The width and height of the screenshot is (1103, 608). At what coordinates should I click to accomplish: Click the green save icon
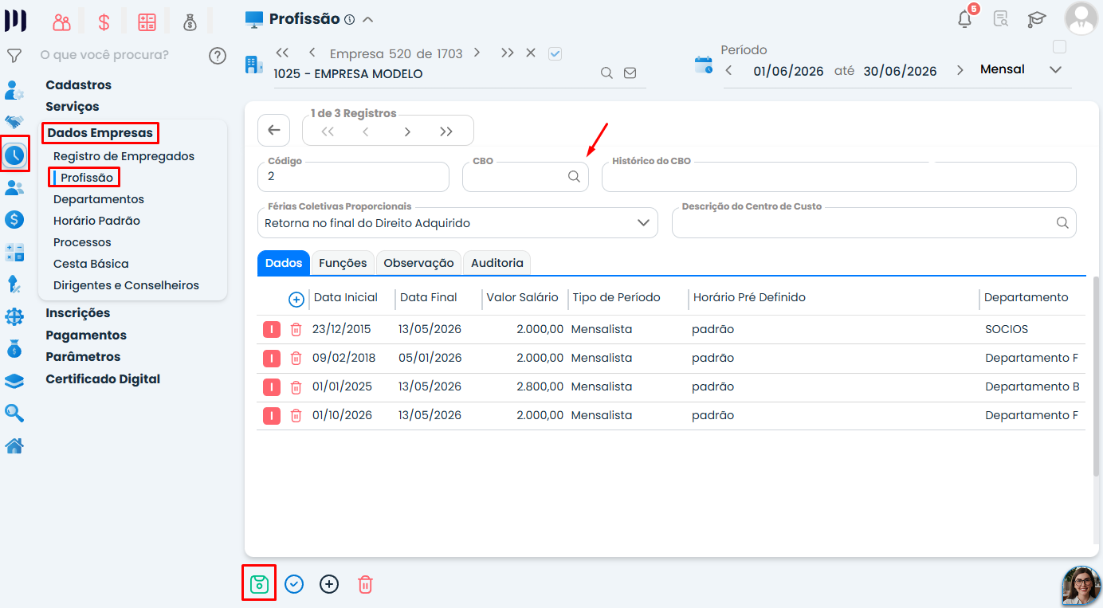[259, 584]
